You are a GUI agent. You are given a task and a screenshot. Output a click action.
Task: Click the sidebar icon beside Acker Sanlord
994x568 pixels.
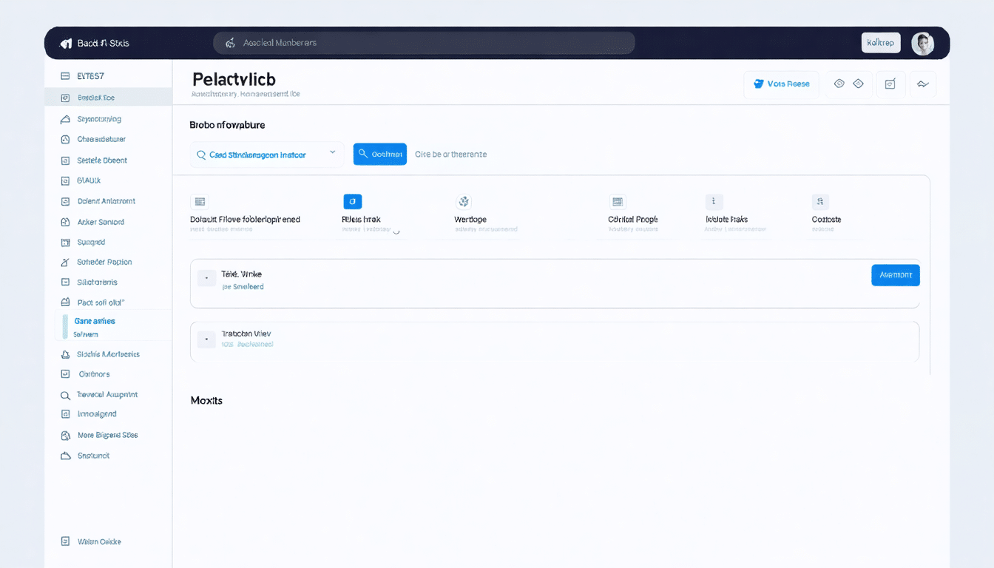[x=65, y=222]
